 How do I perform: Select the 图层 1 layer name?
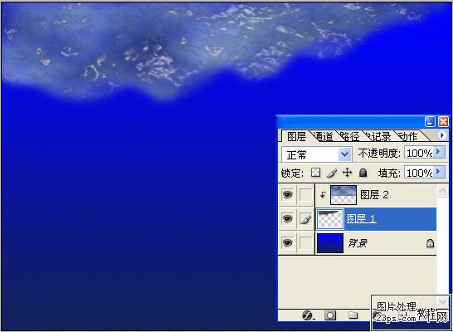[x=361, y=219]
